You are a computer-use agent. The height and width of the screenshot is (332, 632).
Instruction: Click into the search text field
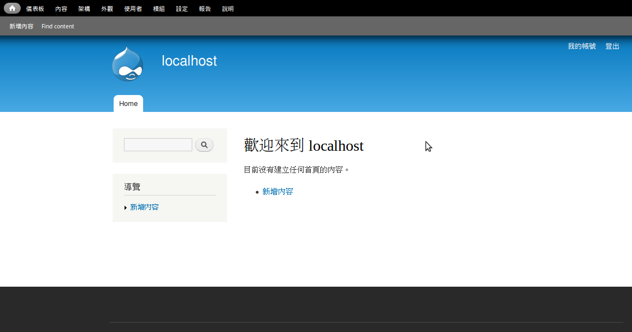tap(158, 145)
